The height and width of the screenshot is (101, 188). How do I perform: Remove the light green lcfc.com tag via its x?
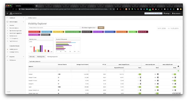[x=136, y=32]
